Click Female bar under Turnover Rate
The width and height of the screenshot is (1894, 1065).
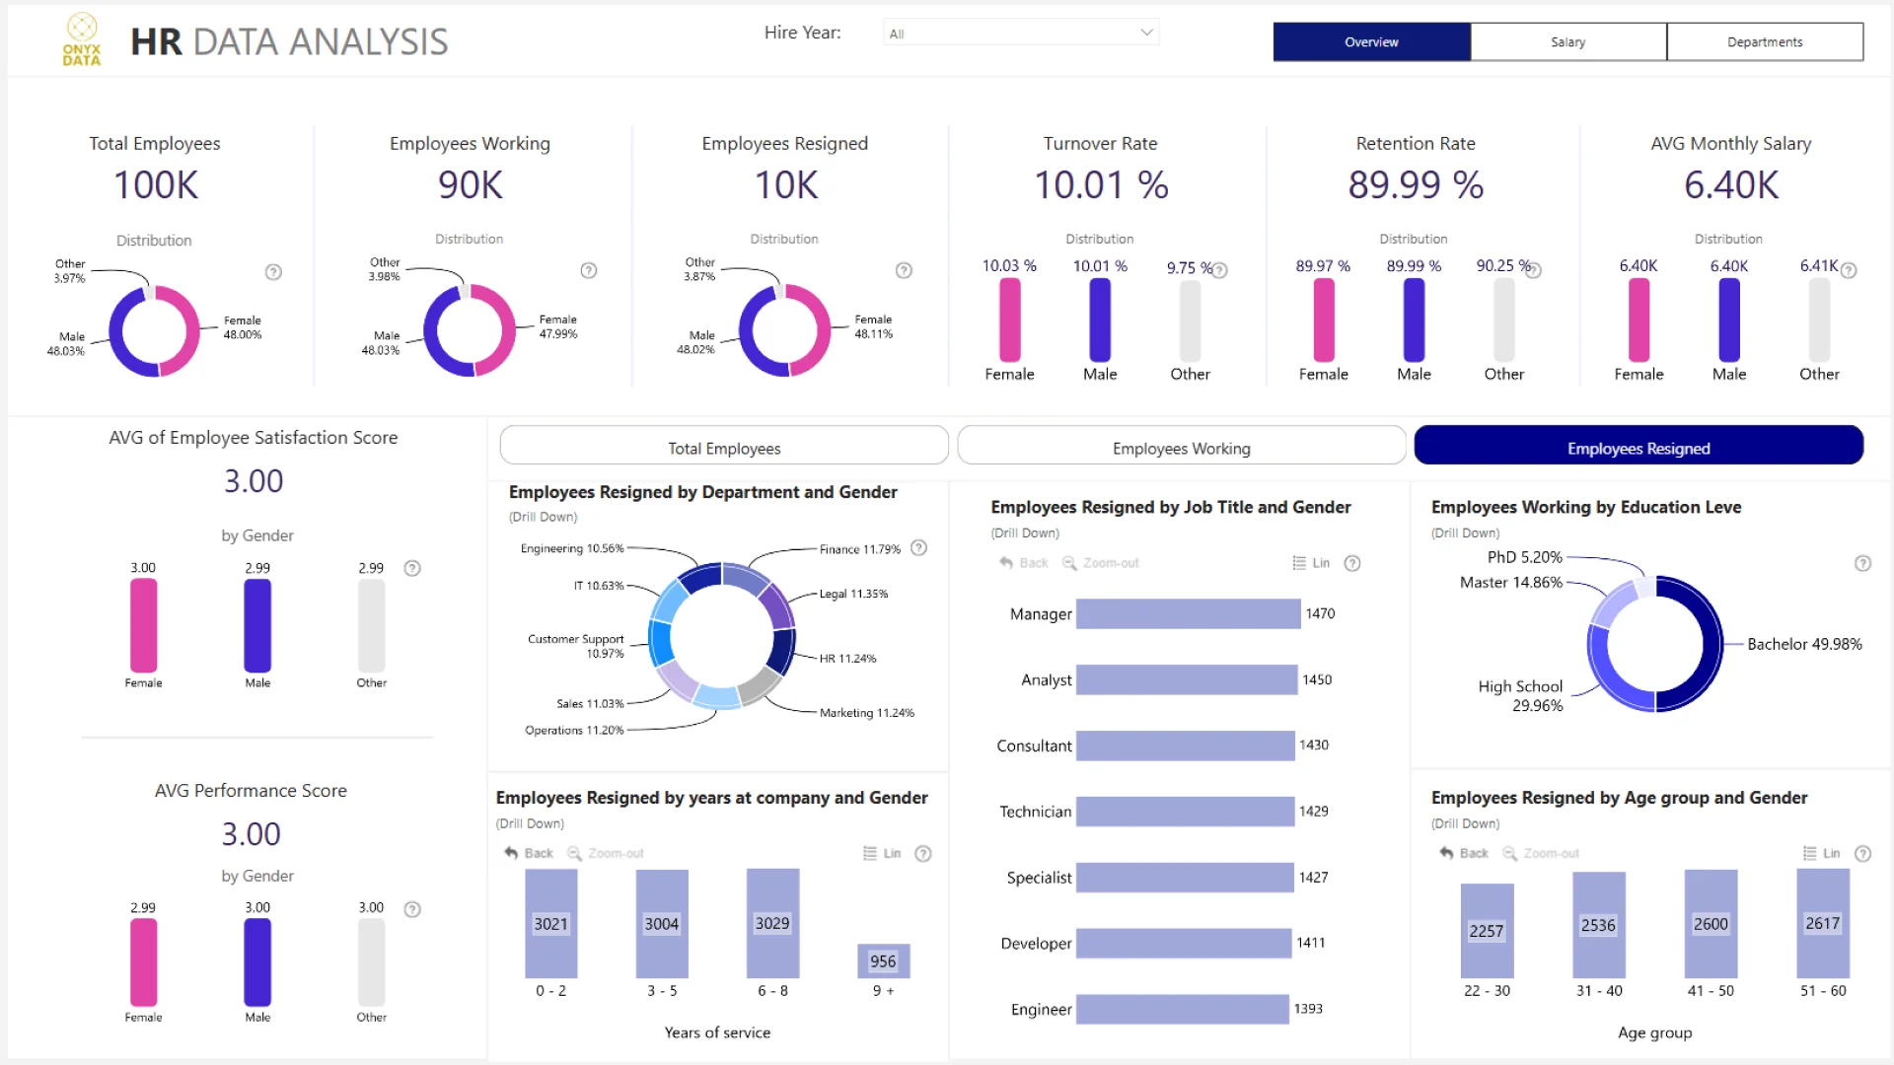point(1009,319)
